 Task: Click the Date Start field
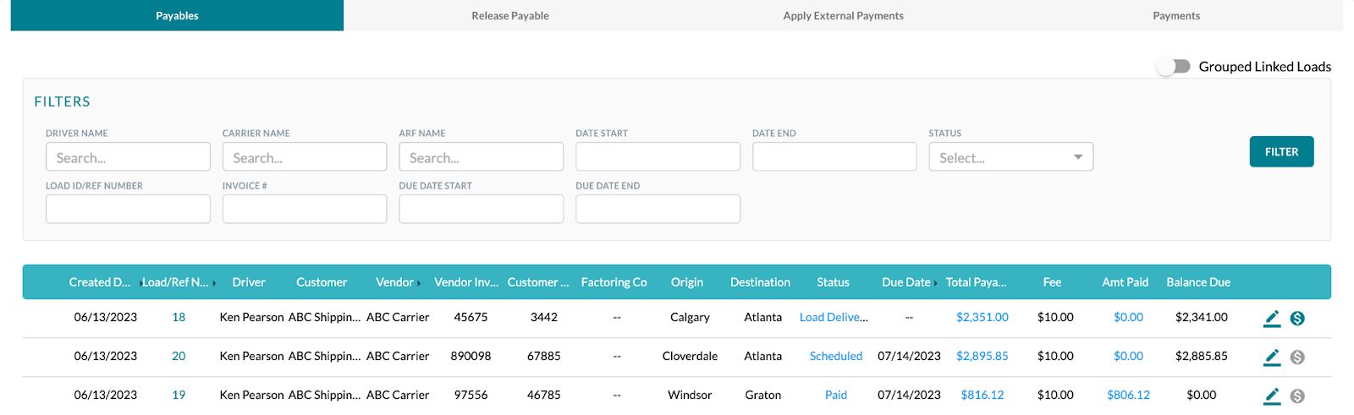pos(658,157)
